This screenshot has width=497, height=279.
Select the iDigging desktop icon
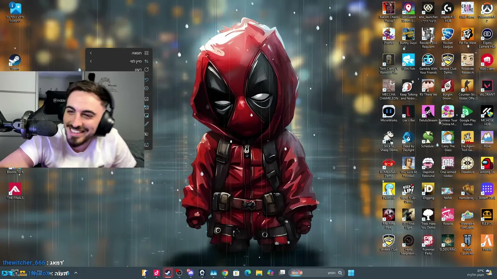(x=428, y=191)
